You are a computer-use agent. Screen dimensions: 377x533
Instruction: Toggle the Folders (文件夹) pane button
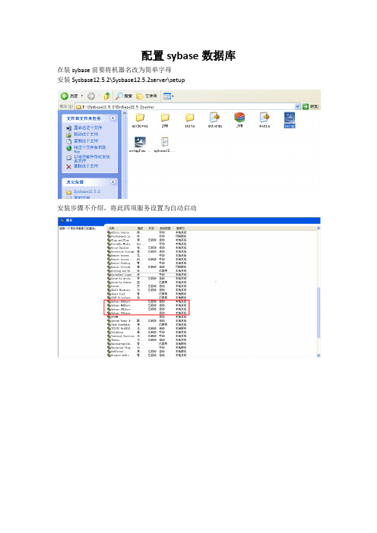point(147,96)
